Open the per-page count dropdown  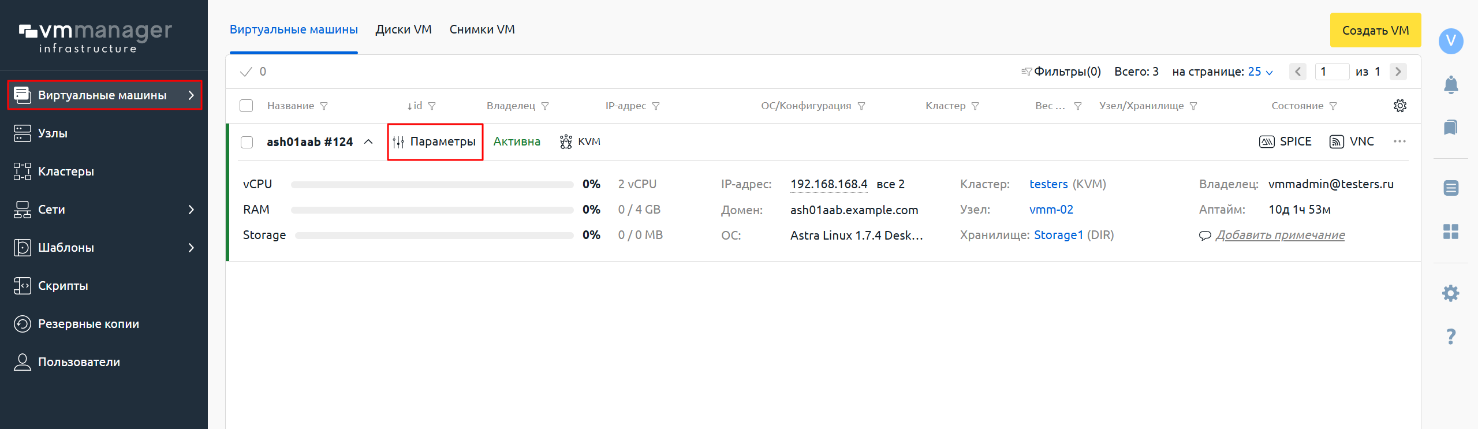1260,72
